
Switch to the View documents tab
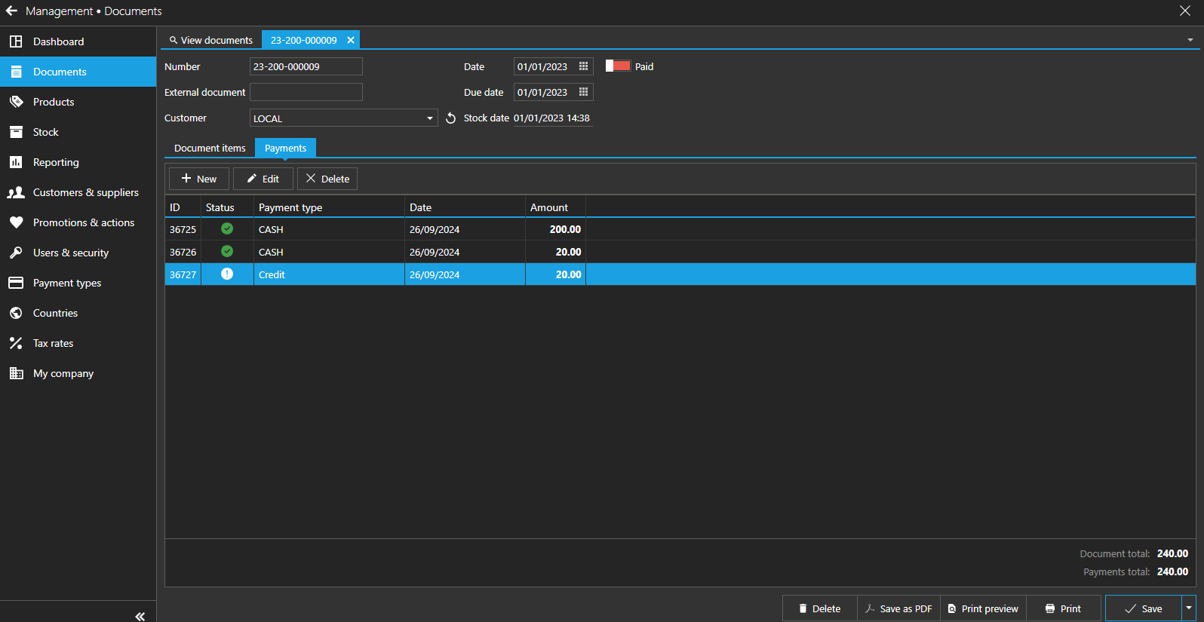click(x=211, y=40)
